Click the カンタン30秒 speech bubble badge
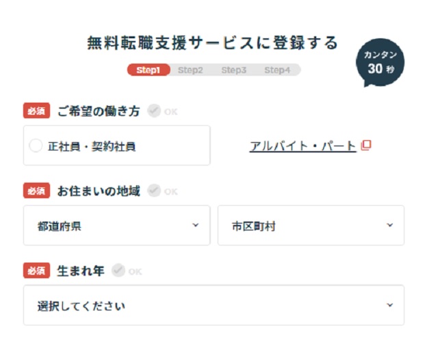Screen dimensions: 438x346 pos(380,63)
